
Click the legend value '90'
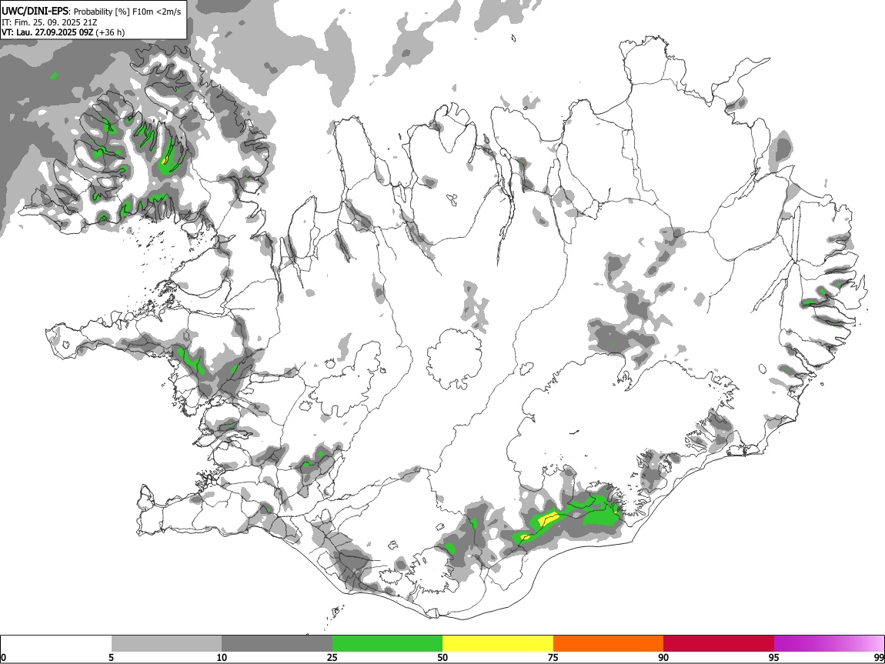pos(663,657)
